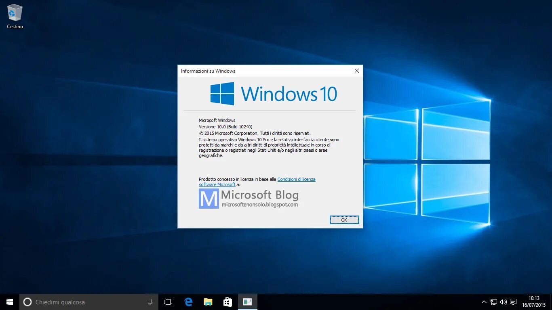This screenshot has width=552, height=310.
Task: Activate the Cortana microphone icon
Action: tap(150, 302)
